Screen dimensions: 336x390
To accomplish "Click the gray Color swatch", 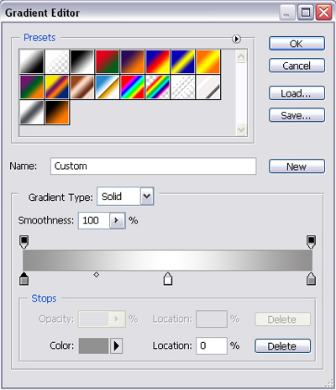I will pyautogui.click(x=93, y=346).
